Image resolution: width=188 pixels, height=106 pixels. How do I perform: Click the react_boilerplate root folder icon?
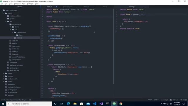4,10
